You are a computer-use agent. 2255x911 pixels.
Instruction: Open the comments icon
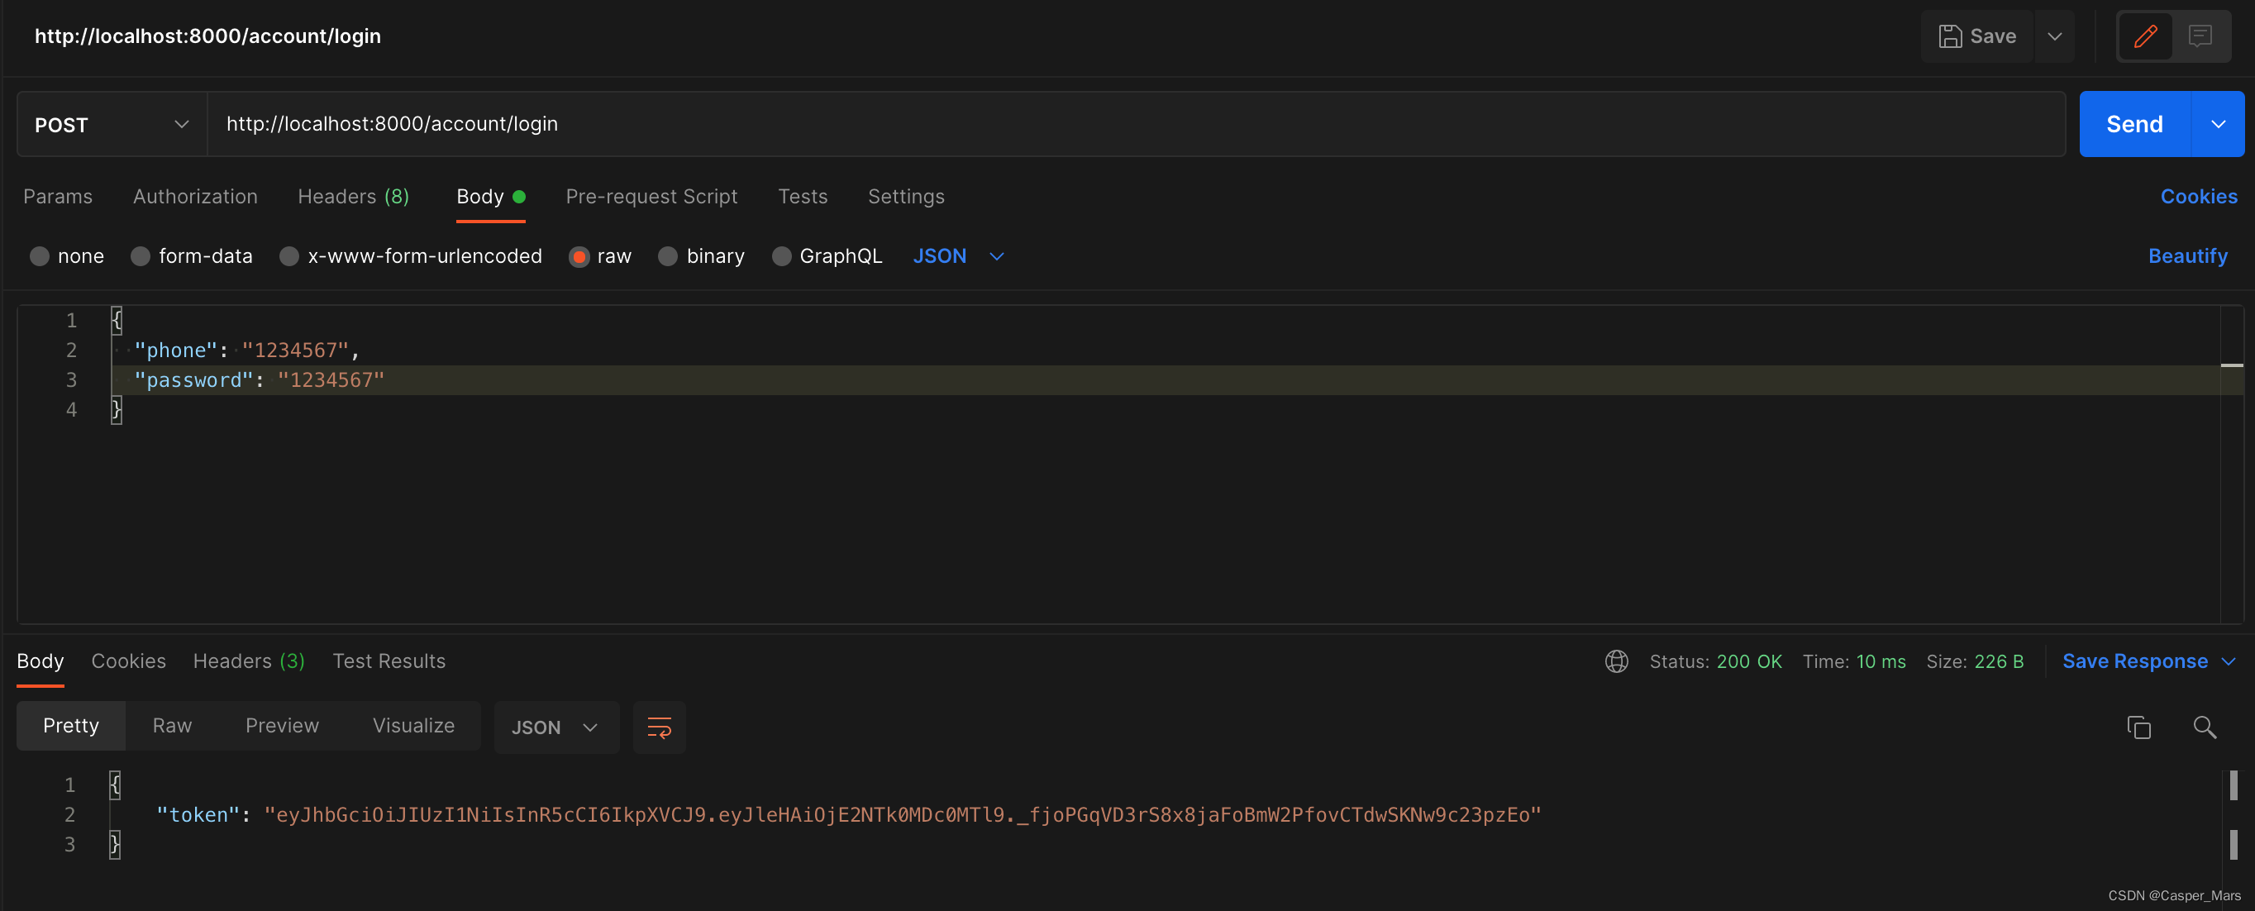pyautogui.click(x=2200, y=36)
